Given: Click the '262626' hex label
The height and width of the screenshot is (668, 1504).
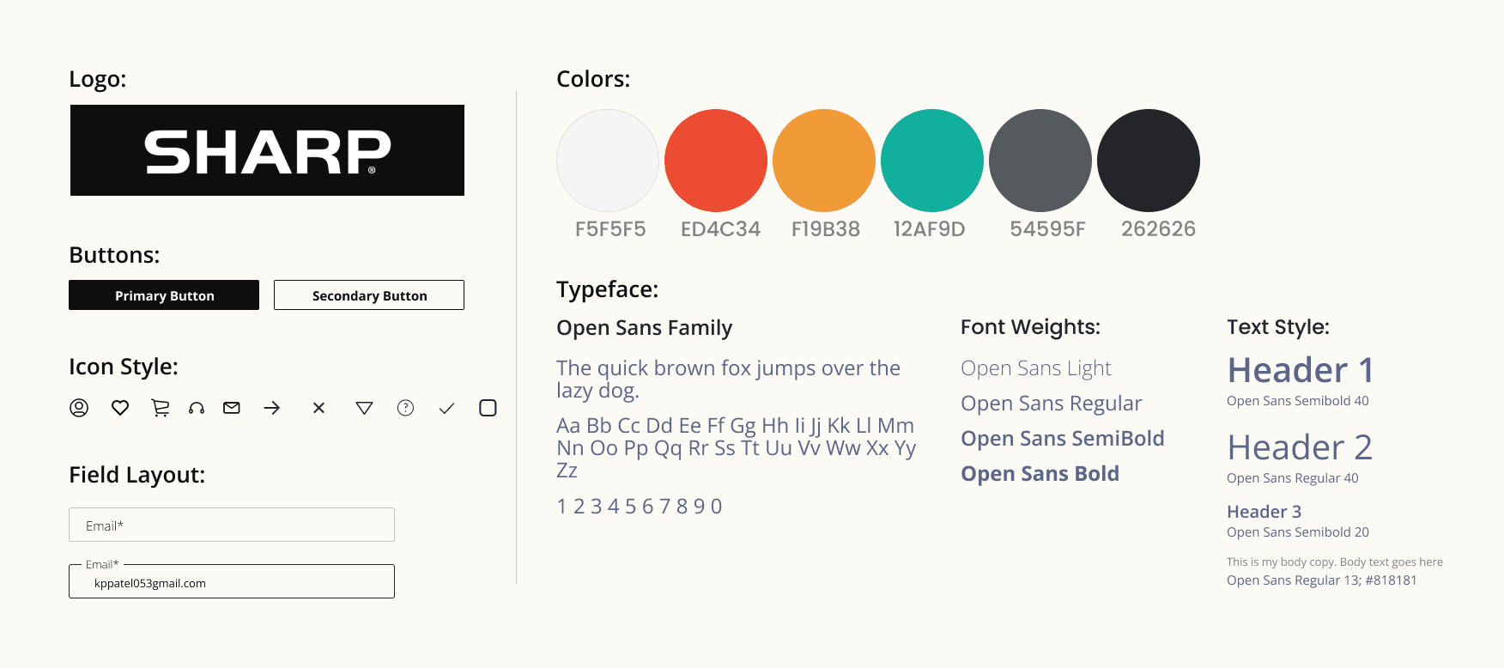Looking at the screenshot, I should (x=1158, y=229).
